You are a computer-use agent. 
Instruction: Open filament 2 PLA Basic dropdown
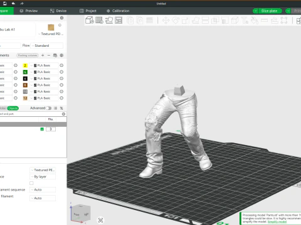pos(43,66)
